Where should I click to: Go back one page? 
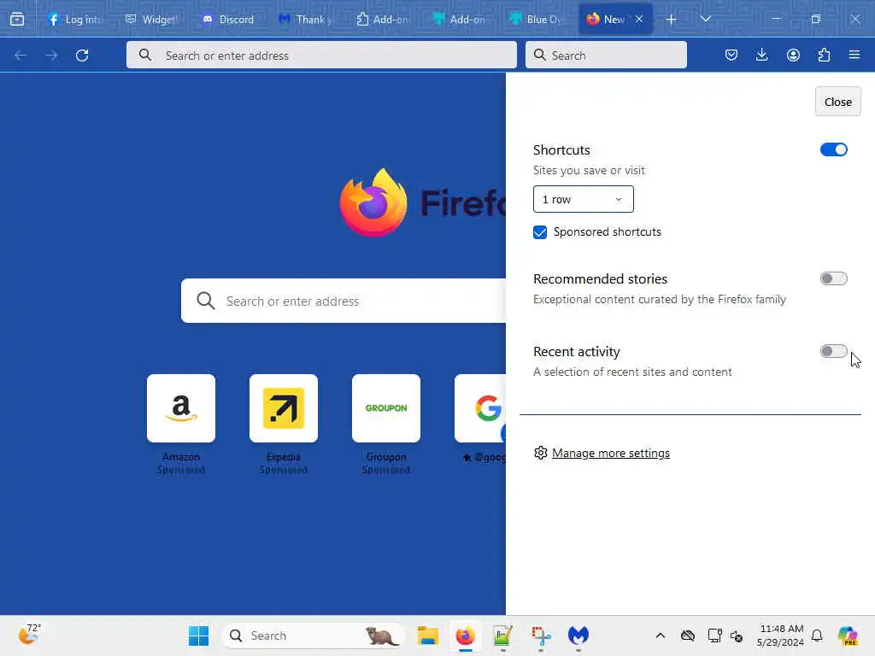pyautogui.click(x=21, y=56)
